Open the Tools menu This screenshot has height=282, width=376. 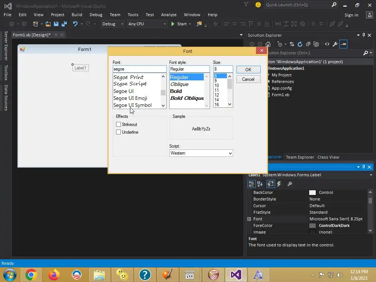[133, 15]
